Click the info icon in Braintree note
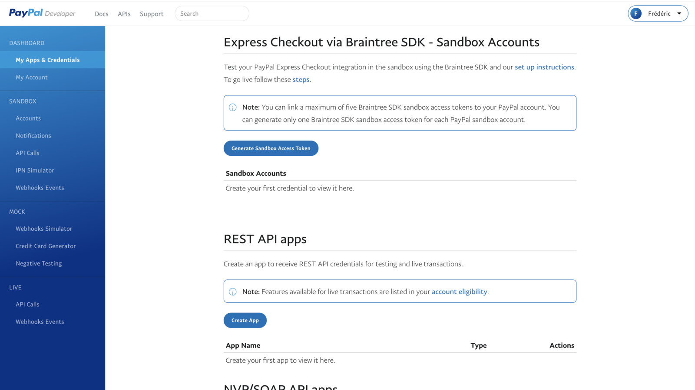 coord(233,107)
